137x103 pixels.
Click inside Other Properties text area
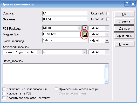click(53, 74)
